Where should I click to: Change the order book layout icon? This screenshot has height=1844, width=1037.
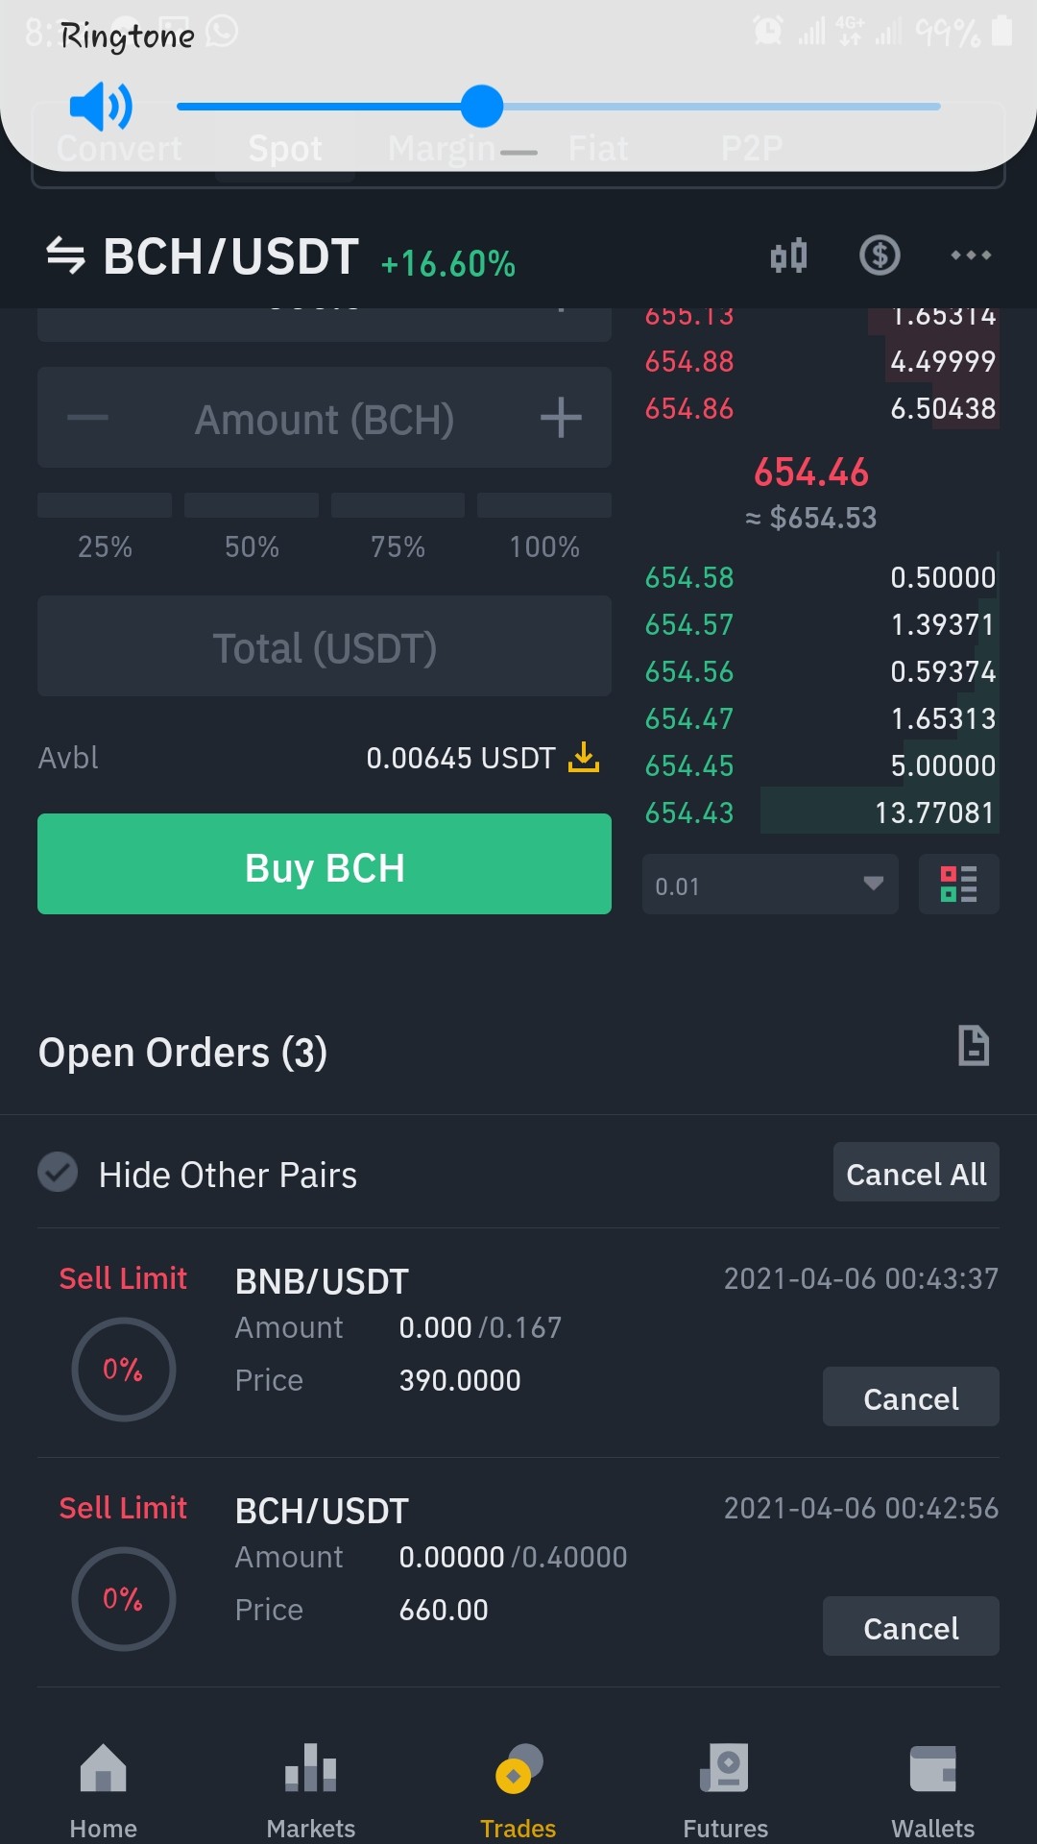pyautogui.click(x=959, y=884)
